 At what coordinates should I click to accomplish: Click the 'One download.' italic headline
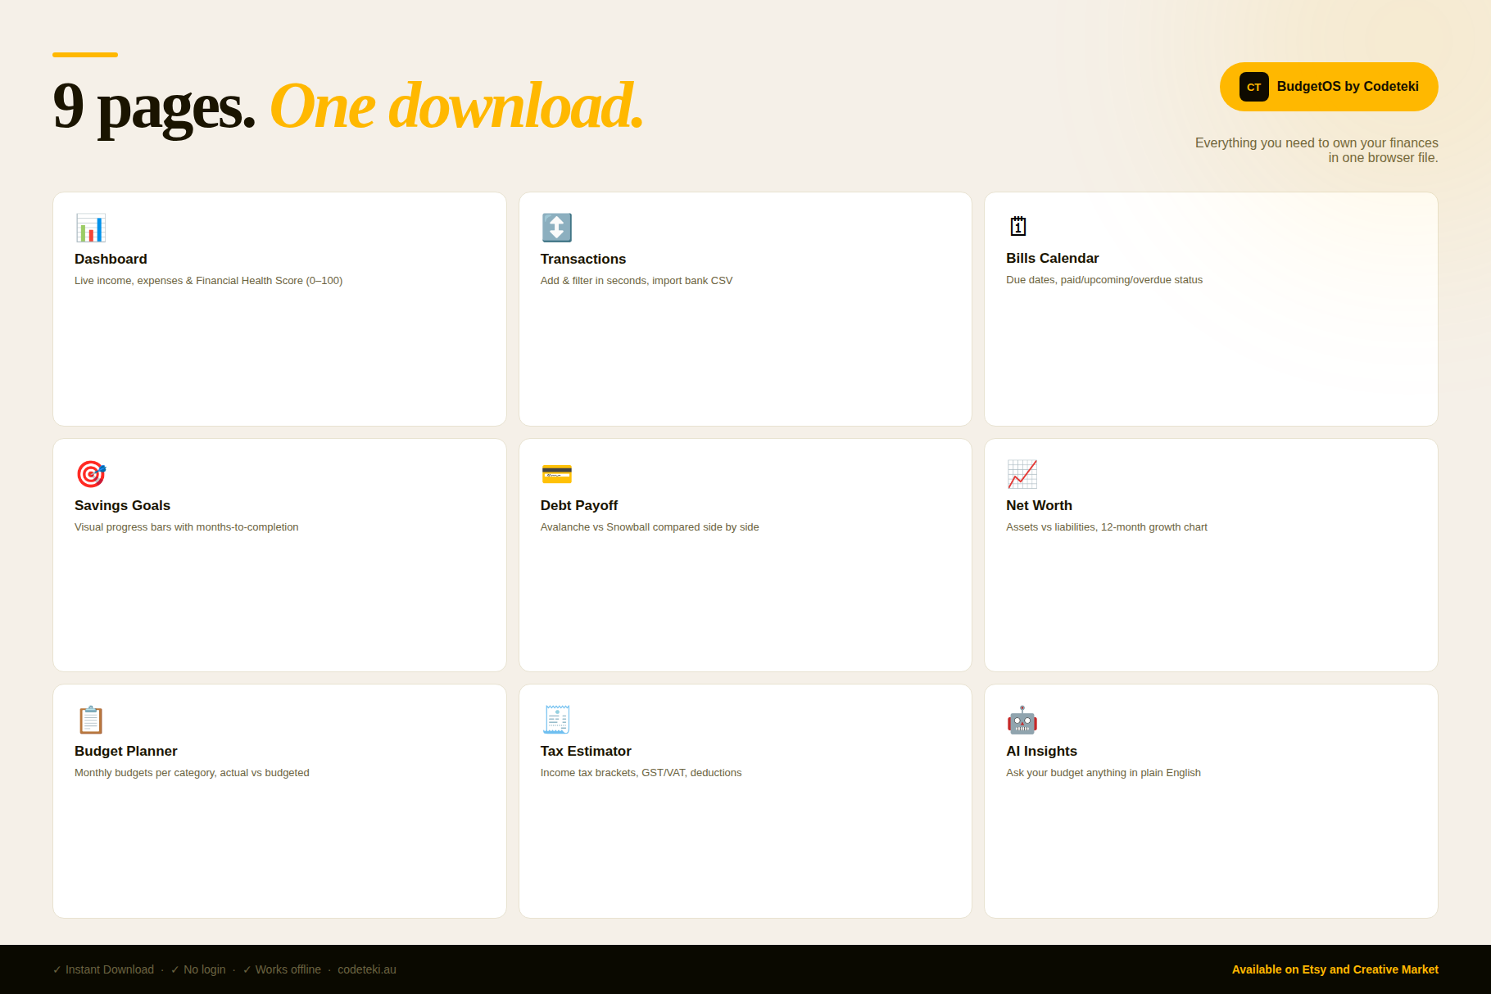click(x=456, y=106)
